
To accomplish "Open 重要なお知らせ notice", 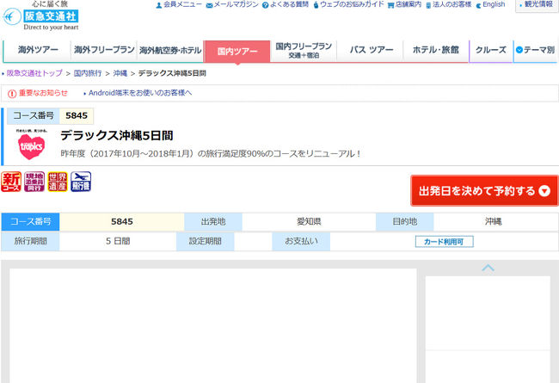I will [x=43, y=93].
